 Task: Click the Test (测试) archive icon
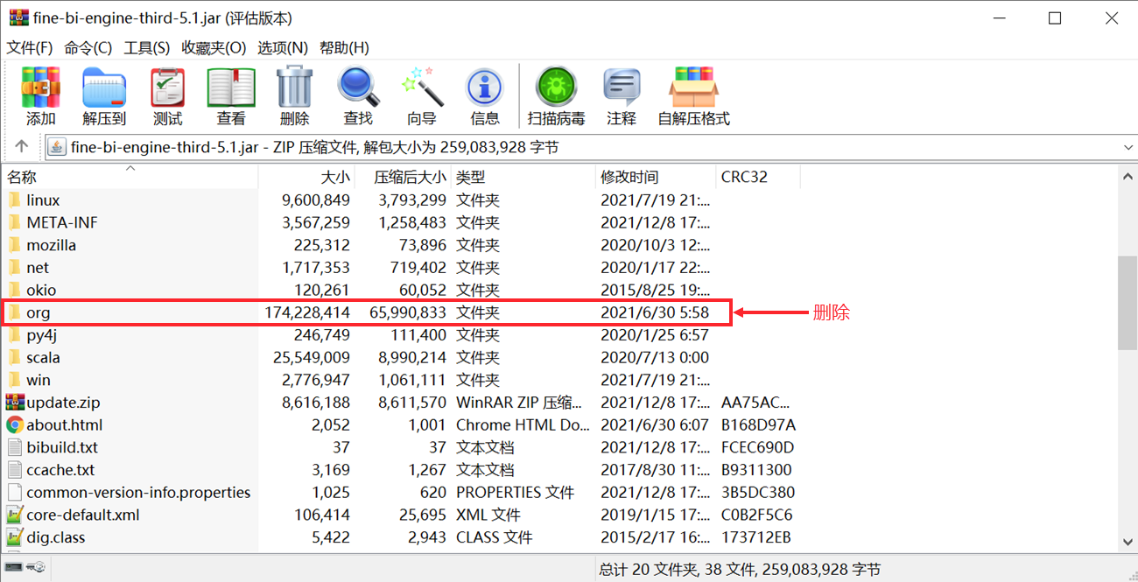pyautogui.click(x=167, y=87)
